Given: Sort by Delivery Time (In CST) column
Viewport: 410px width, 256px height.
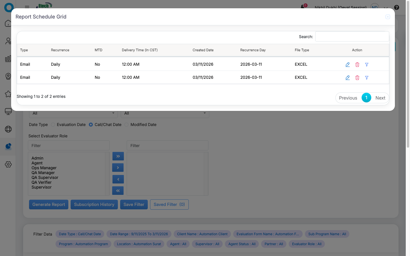Looking at the screenshot, I should tap(140, 50).
